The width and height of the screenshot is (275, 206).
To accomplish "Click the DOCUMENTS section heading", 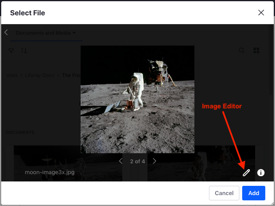I will 20,132.
